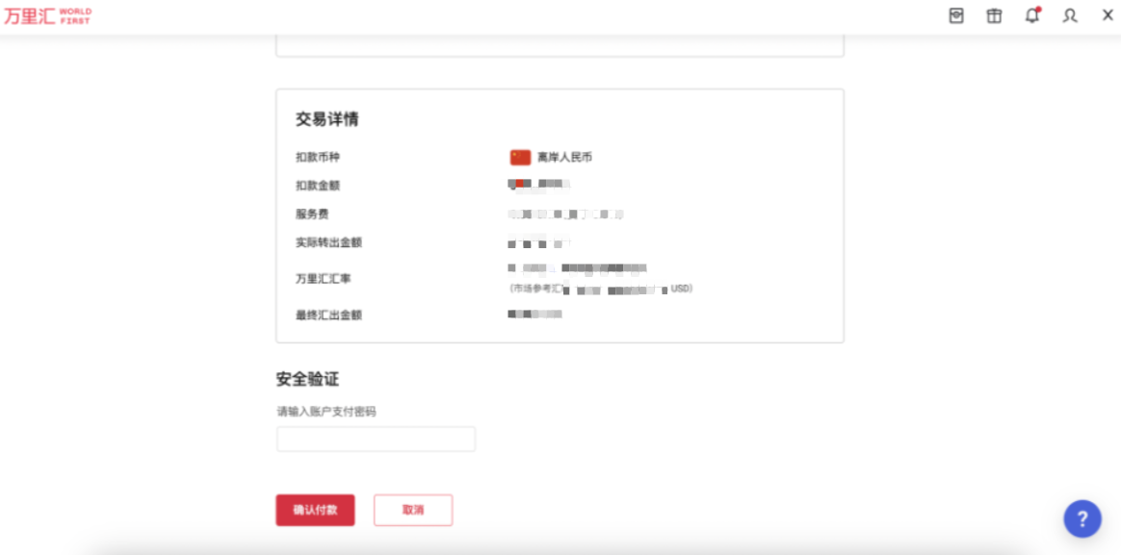Screen dimensions: 1121x555
Task: Open the store icon in the header
Action: 956,15
